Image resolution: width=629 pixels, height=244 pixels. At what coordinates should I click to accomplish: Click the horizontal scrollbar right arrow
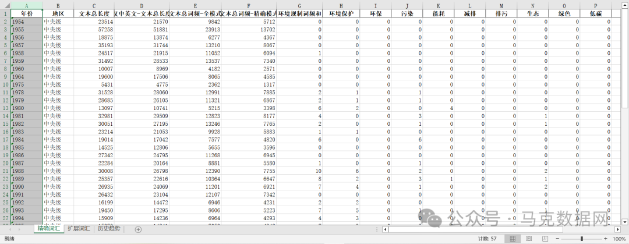click(x=618, y=229)
